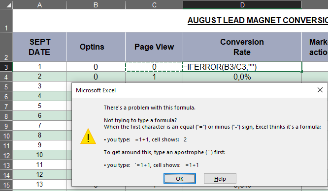Click the AUGUST LEAD MAGNET title text
Screen dimensions: 328x191
click(258, 21)
